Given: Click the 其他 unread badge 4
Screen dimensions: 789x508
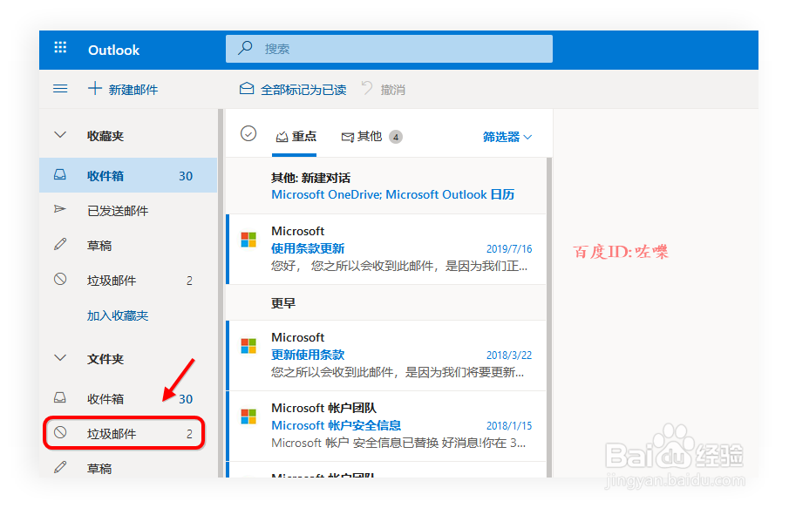Looking at the screenshot, I should tap(396, 137).
